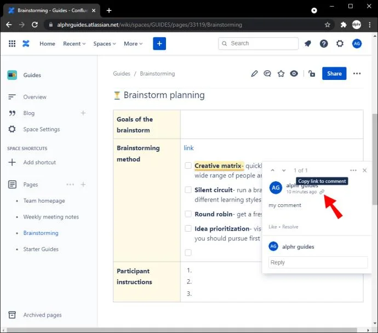Image resolution: width=378 pixels, height=333 pixels.
Task: Add a new blog post plus
Action: tap(83, 113)
